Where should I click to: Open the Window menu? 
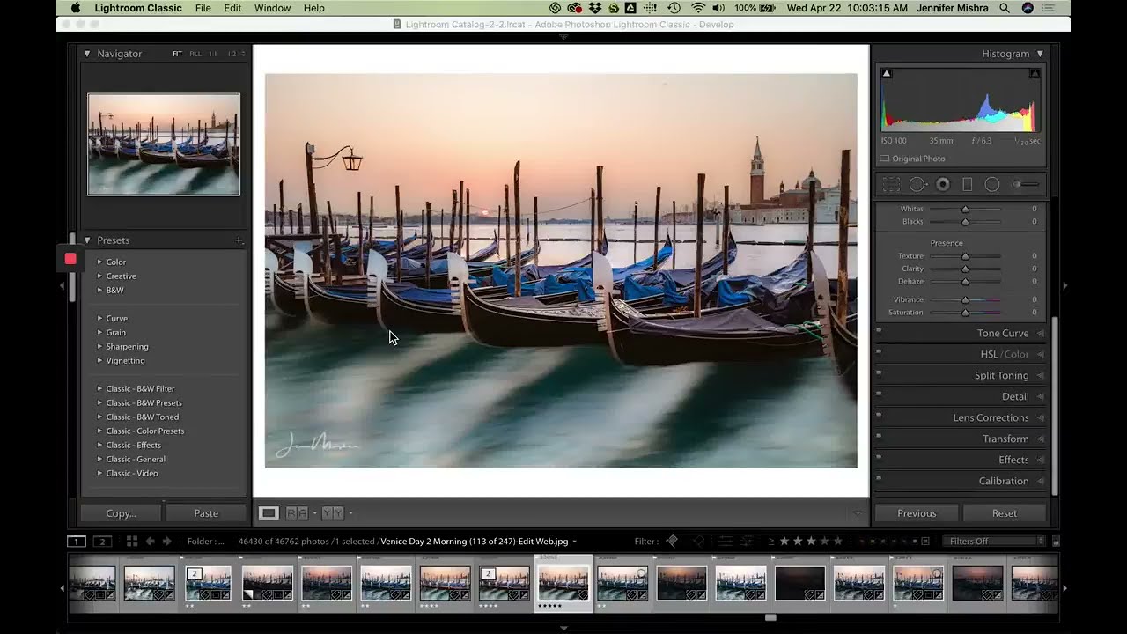(272, 8)
